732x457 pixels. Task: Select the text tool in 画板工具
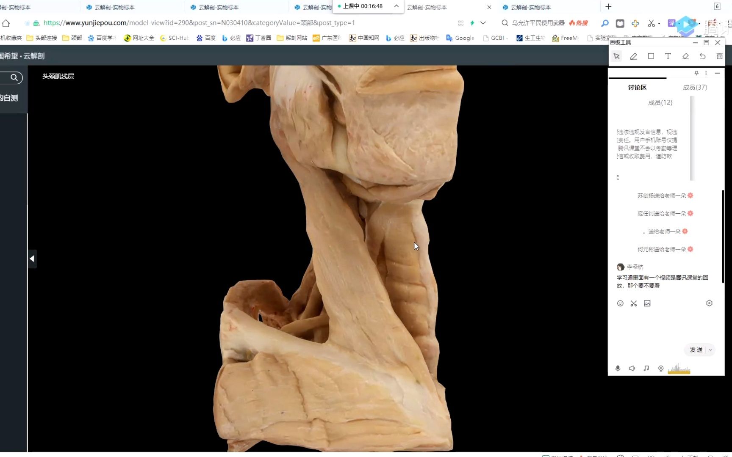(x=668, y=56)
